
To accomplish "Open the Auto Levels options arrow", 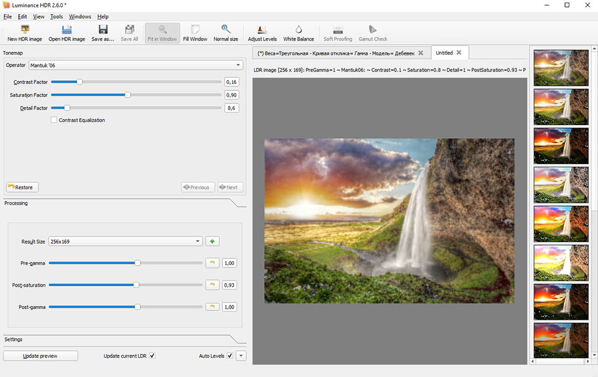I will click(x=240, y=355).
